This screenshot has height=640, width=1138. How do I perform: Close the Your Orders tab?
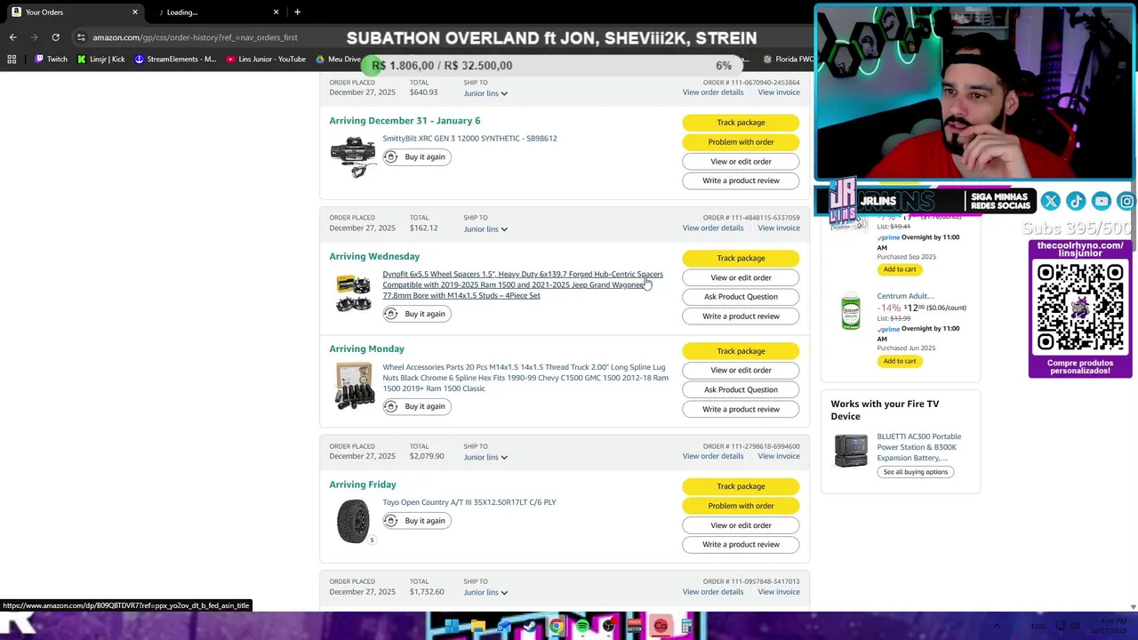pos(135,12)
